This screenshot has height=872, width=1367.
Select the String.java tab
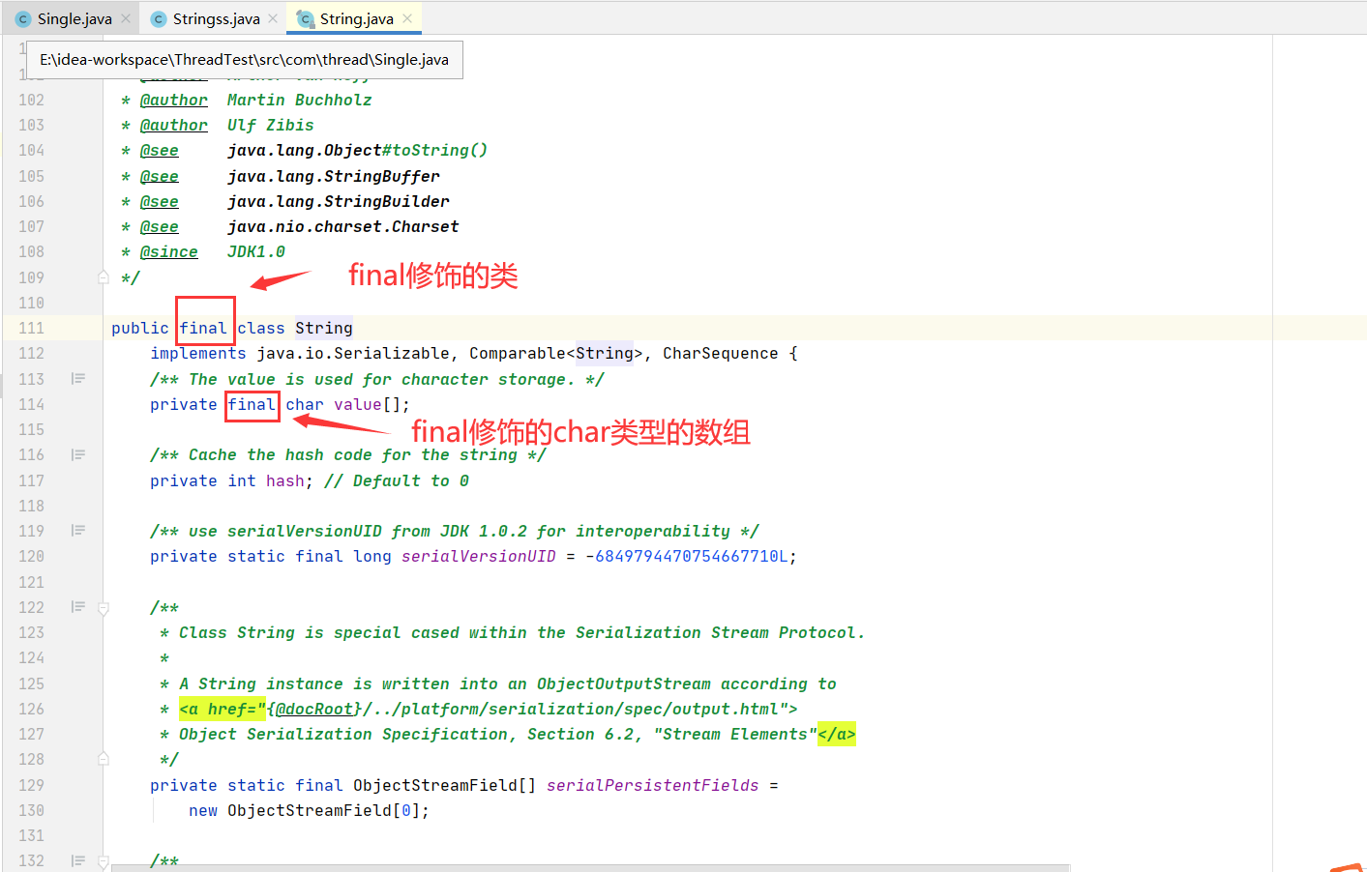coord(356,18)
